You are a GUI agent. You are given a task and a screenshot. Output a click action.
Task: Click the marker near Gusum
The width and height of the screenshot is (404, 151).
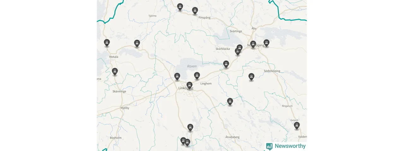[297, 126]
